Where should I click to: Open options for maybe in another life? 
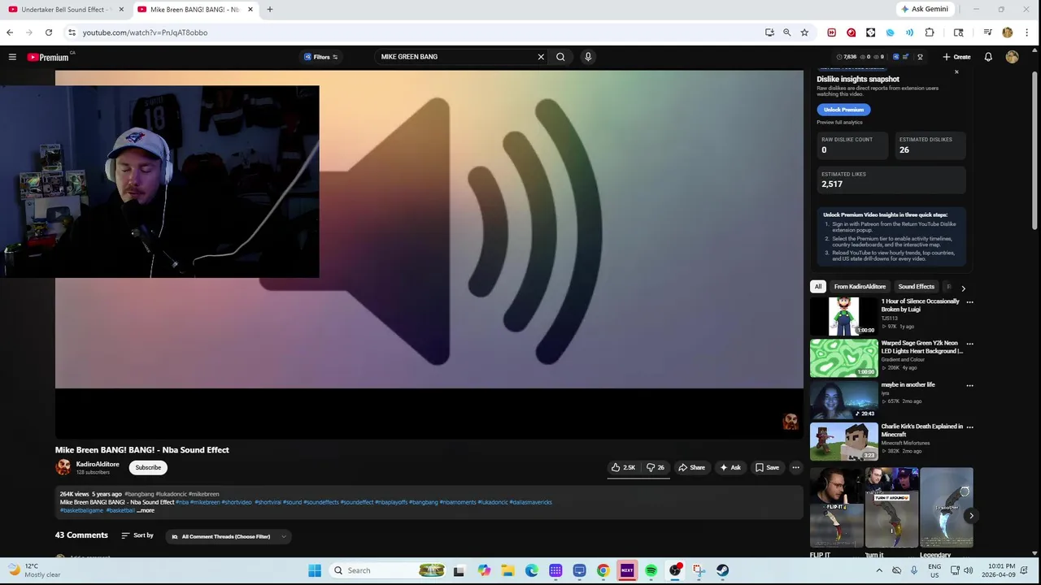click(969, 385)
